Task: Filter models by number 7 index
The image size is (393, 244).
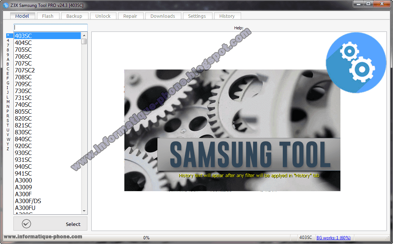Action: (x=8, y=45)
